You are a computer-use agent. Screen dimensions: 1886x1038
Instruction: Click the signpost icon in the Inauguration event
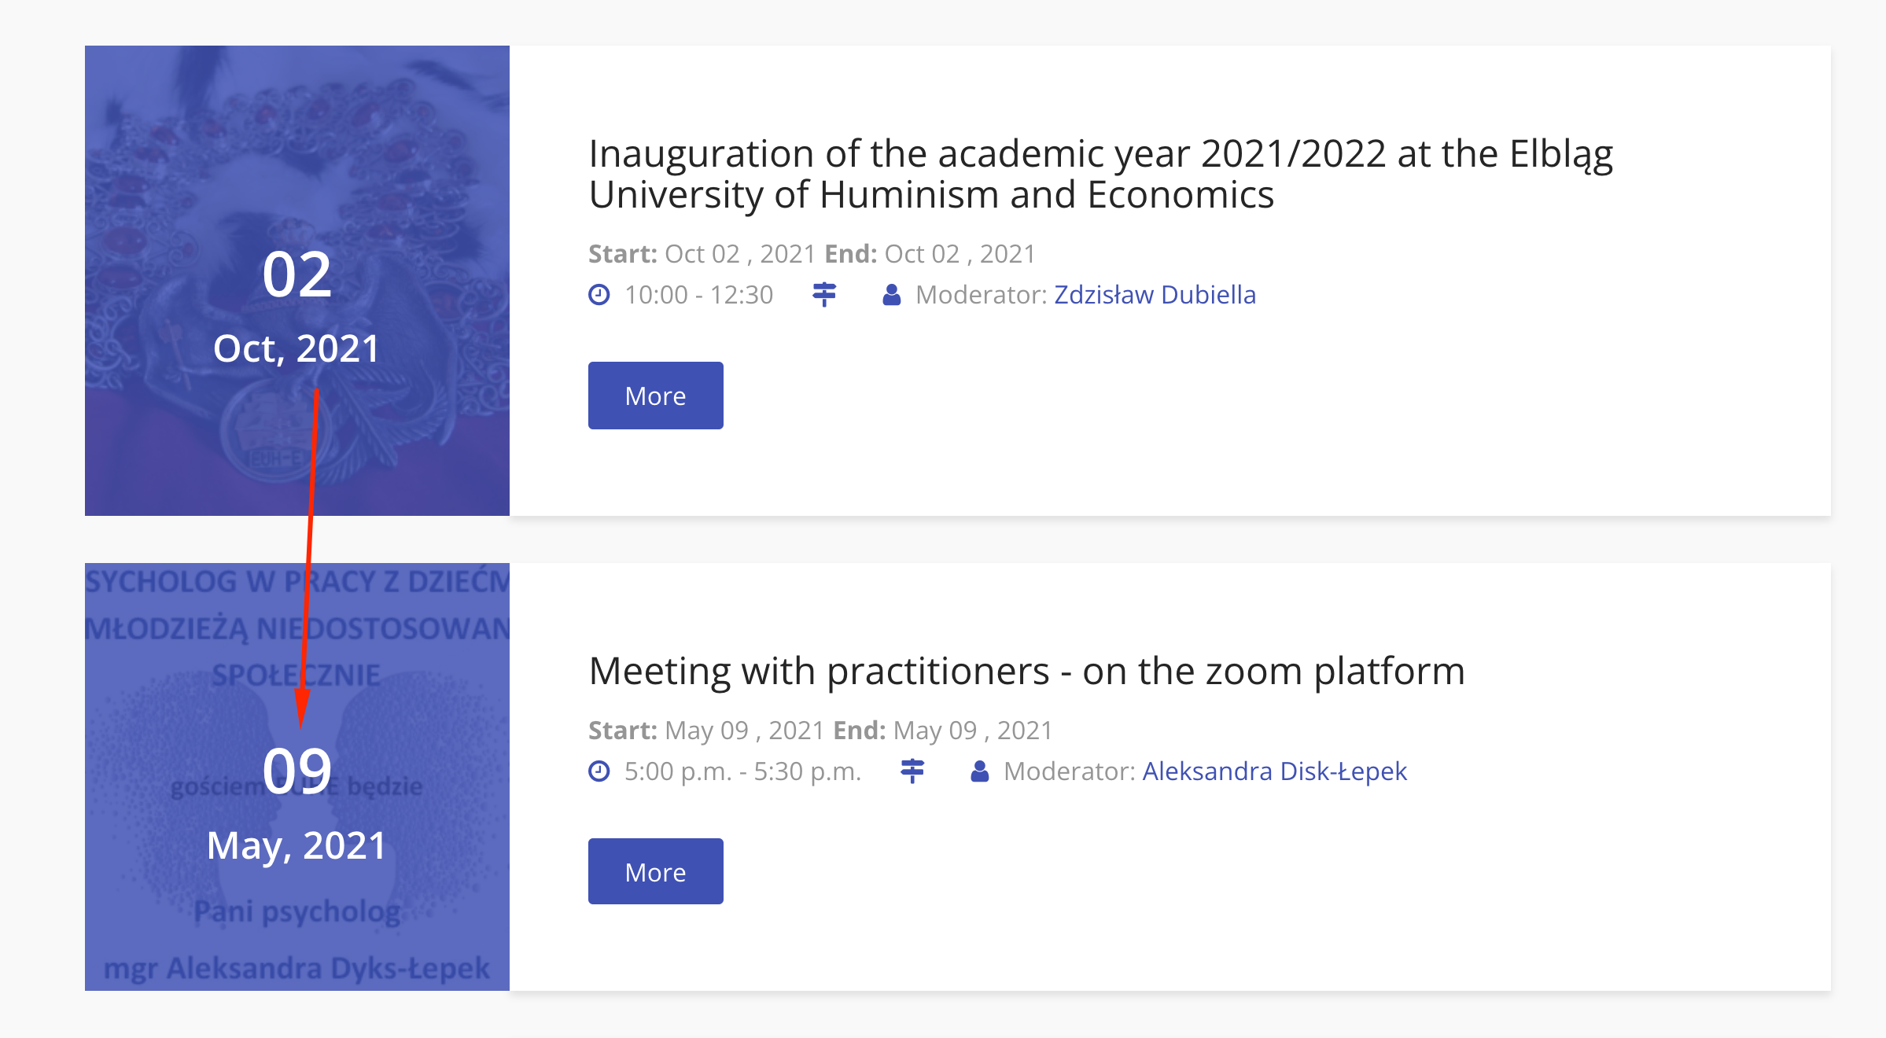(824, 295)
